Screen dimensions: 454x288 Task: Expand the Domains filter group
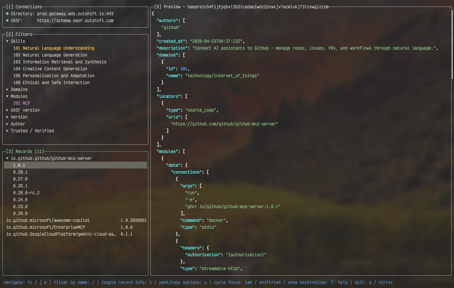(7, 90)
